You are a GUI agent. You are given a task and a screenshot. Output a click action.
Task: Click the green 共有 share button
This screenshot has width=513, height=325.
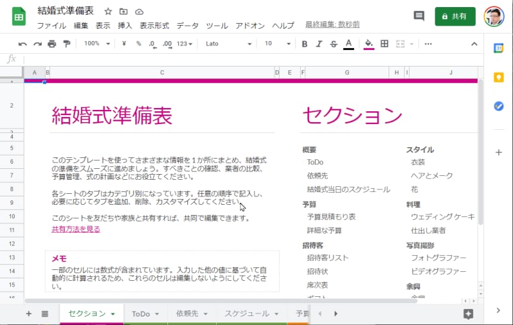455,17
